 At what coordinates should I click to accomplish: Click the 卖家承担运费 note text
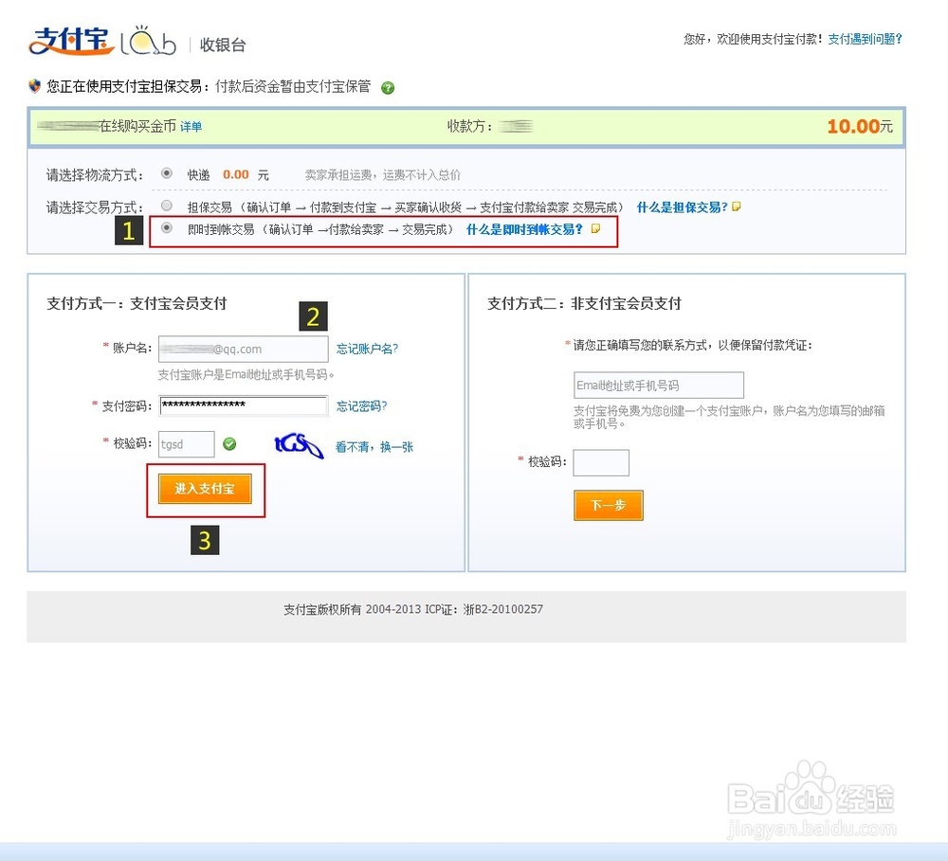tap(382, 174)
